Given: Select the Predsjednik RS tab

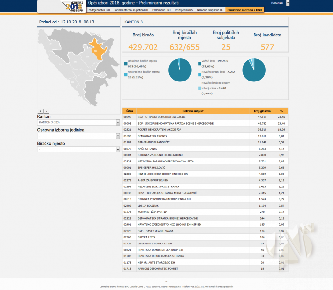Looking at the screenshot, I should click(184, 10).
